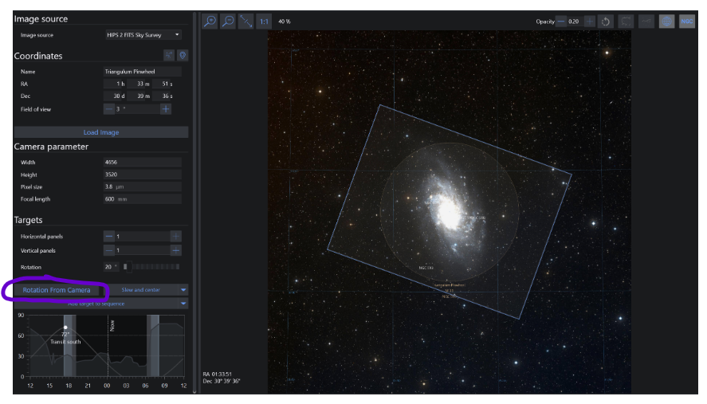
Task: Click Add target to sequence
Action: pyautogui.click(x=96, y=304)
